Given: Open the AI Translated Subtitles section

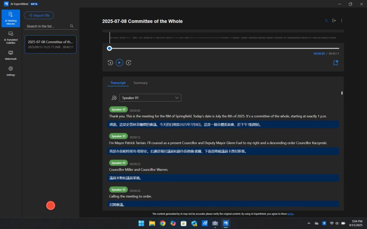Looking at the screenshot, I should click(x=11, y=37).
